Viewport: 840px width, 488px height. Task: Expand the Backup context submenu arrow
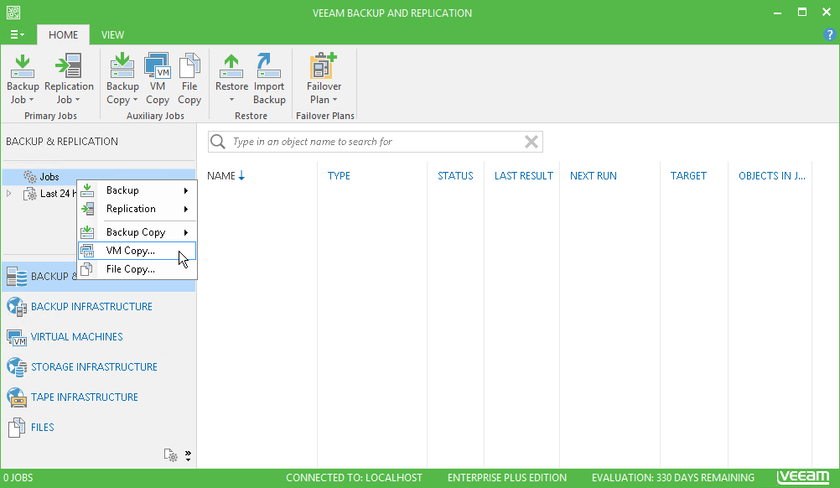[186, 190]
